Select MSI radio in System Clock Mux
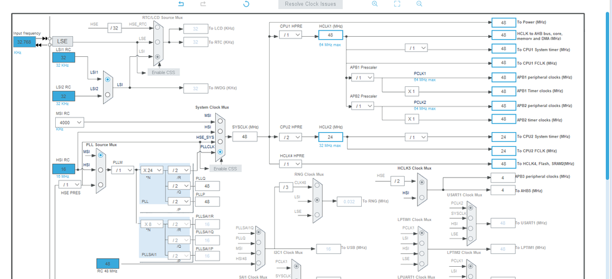 (220, 121)
